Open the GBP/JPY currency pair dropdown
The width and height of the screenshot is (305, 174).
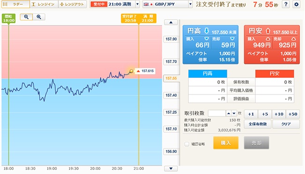tap(190, 4)
